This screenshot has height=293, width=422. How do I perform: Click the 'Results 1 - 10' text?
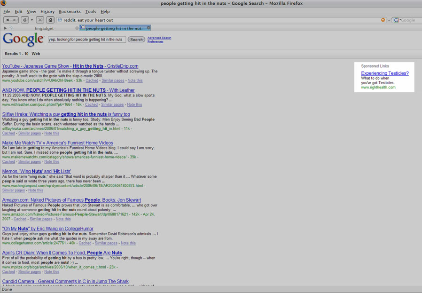[x=16, y=54]
